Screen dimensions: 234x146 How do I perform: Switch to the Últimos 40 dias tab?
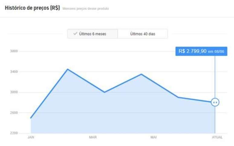[x=142, y=34]
